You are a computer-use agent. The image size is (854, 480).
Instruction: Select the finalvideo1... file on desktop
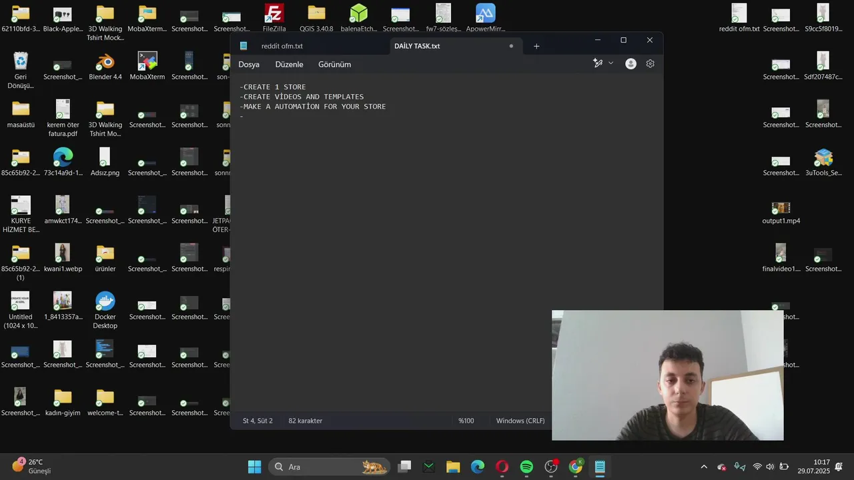pyautogui.click(x=781, y=258)
